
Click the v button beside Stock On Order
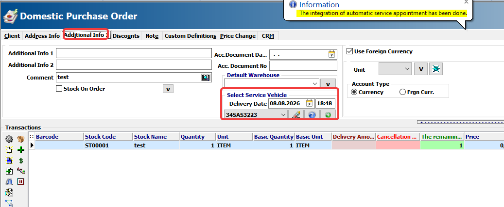tap(168, 88)
